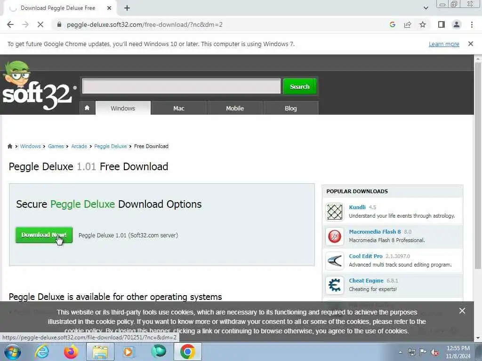Open the Peggle Deluxe breadcrumb link
The height and width of the screenshot is (361, 482).
110,147
